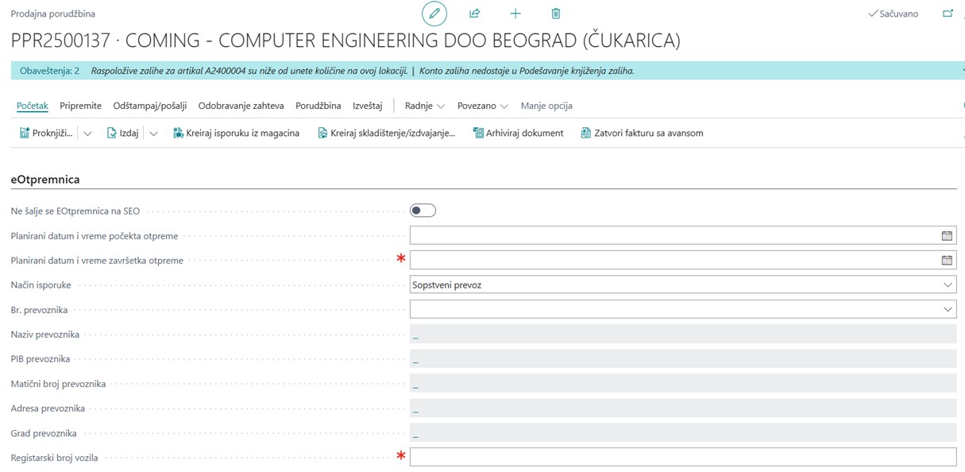Screen dimensions: 965x472
Task: Expand the Br. prevoznika dropdown
Action: tap(948, 310)
